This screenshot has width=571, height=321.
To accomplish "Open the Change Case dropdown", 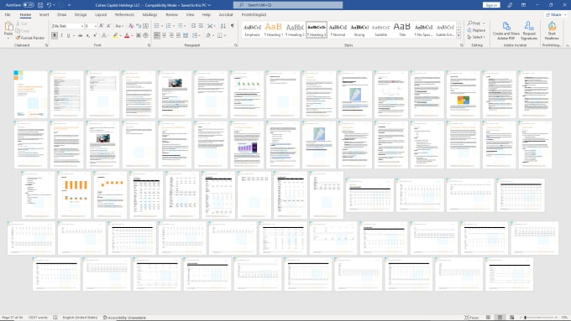I will click(119, 26).
